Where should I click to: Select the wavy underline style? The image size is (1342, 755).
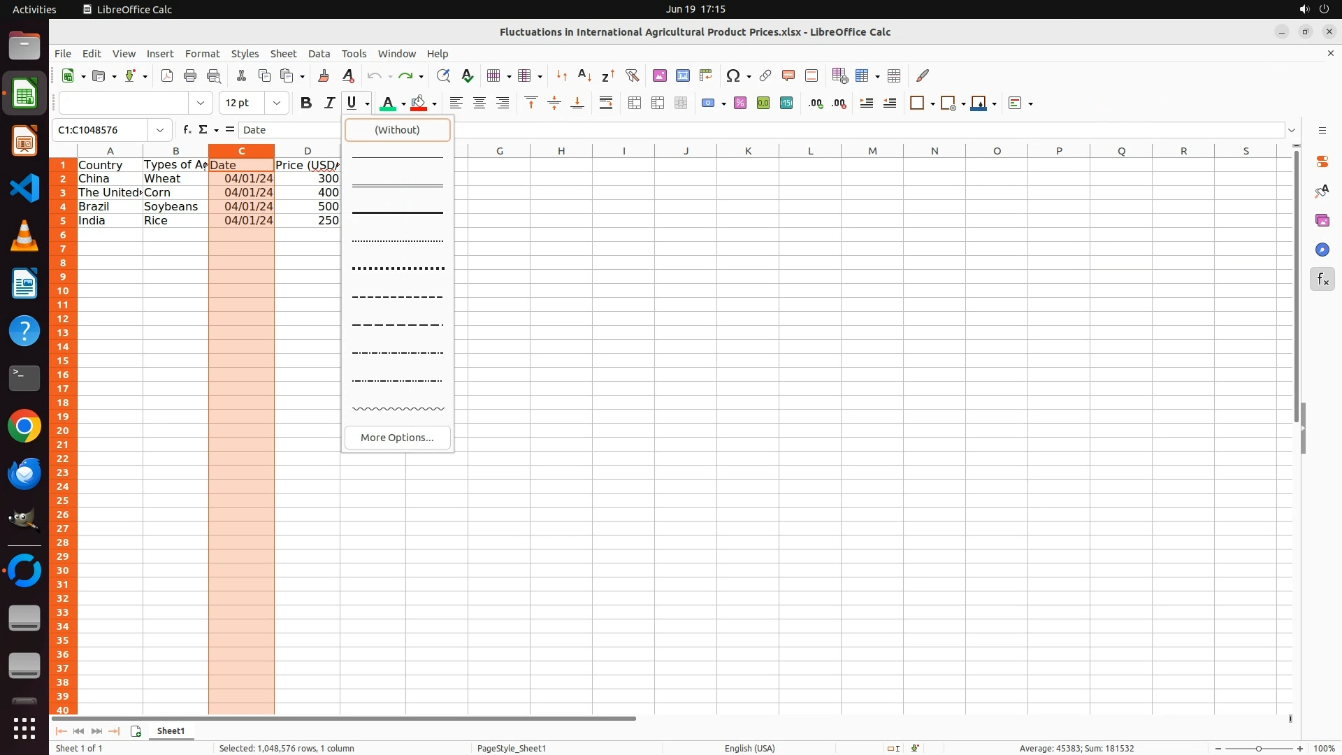point(397,409)
